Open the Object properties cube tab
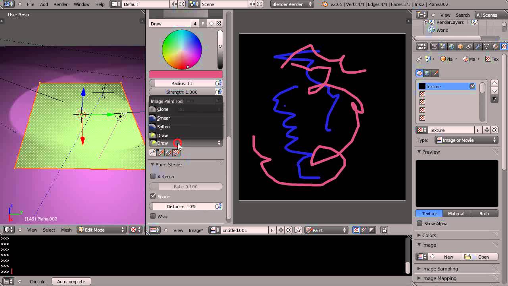The height and width of the screenshot is (286, 508). point(460,46)
